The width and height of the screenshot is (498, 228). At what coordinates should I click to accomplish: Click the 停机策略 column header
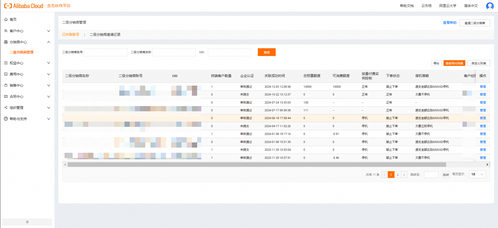point(422,76)
